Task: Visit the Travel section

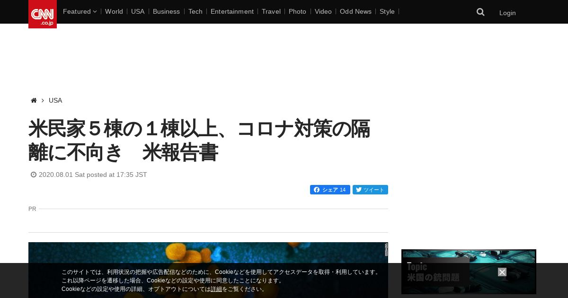Action: tap(271, 11)
